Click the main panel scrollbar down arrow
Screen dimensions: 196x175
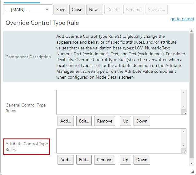pyautogui.click(x=191, y=164)
